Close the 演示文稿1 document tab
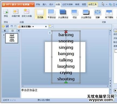Image resolution: width=117 pixels, height=104 pixels. coord(46,27)
